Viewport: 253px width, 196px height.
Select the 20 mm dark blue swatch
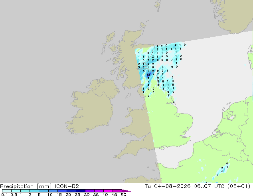coord(71,191)
